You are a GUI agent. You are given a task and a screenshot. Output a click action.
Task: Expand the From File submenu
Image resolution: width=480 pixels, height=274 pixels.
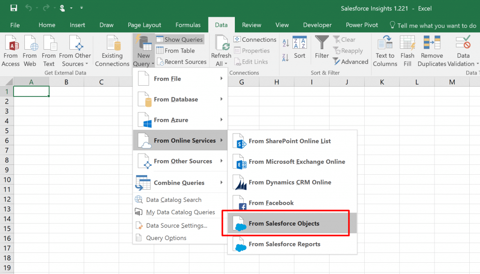180,79
